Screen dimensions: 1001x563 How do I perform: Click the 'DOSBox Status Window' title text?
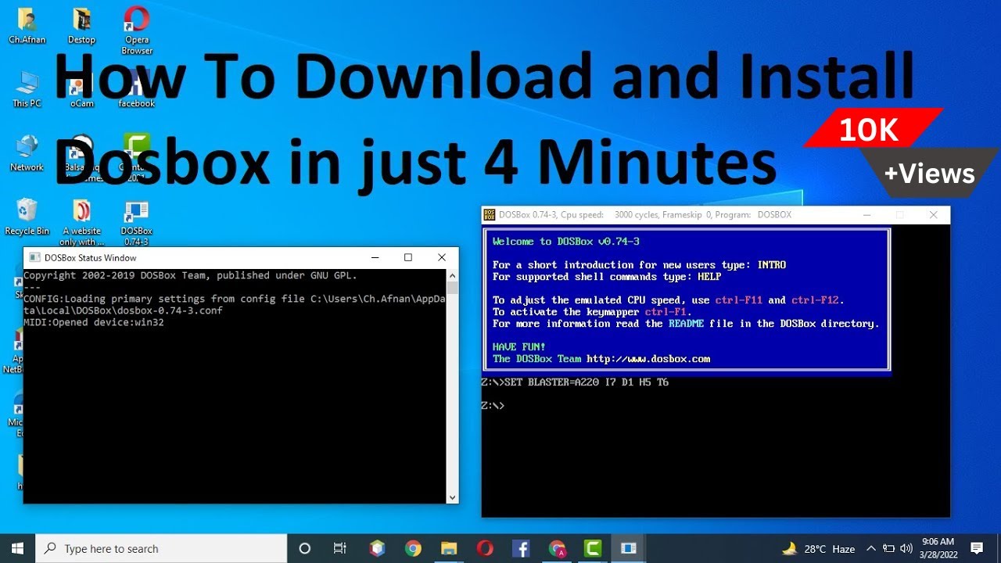pos(91,257)
